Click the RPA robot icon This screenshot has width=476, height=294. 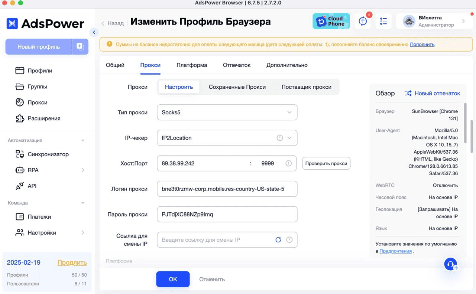coord(20,170)
